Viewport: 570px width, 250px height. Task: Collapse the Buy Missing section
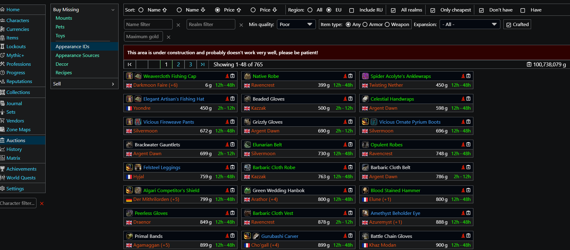tap(84, 10)
